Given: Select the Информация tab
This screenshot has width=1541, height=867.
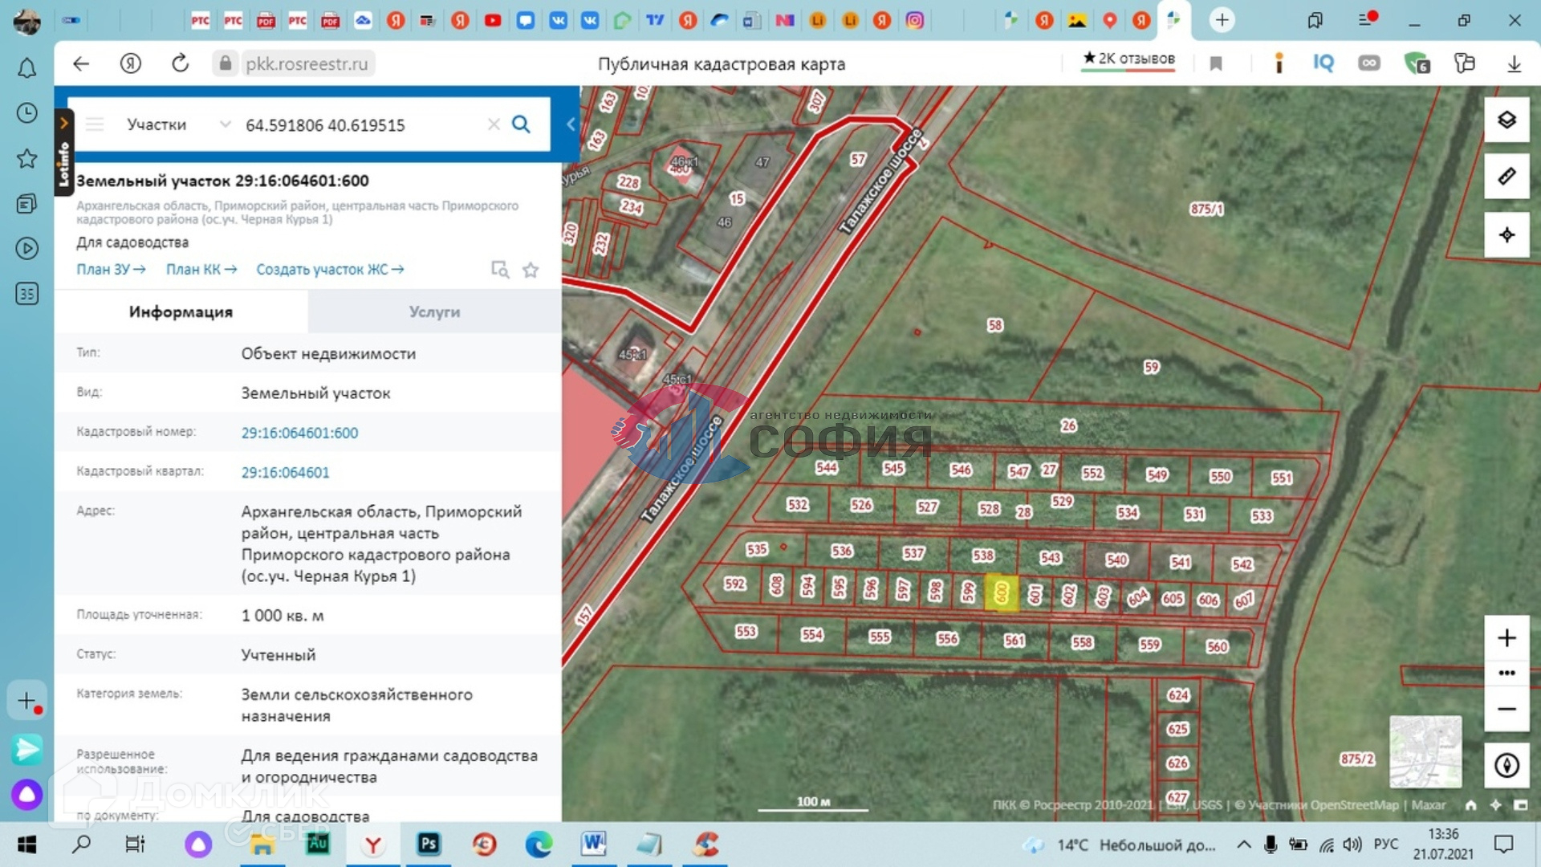Looking at the screenshot, I should pos(181,311).
